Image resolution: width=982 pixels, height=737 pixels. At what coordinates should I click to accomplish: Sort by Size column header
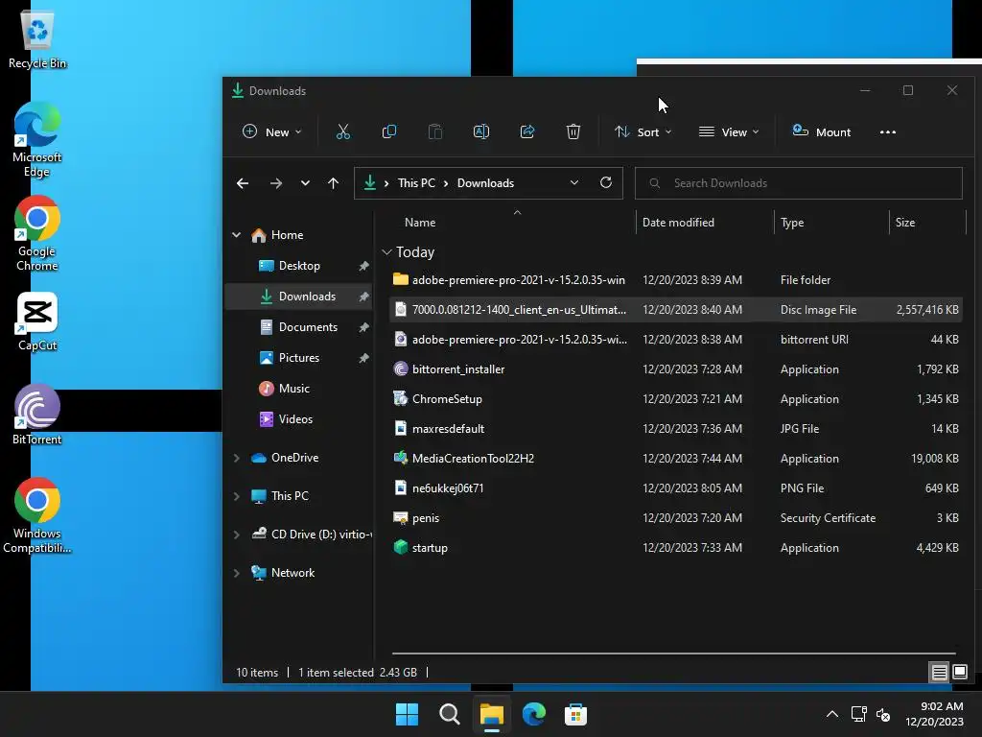coord(927,223)
